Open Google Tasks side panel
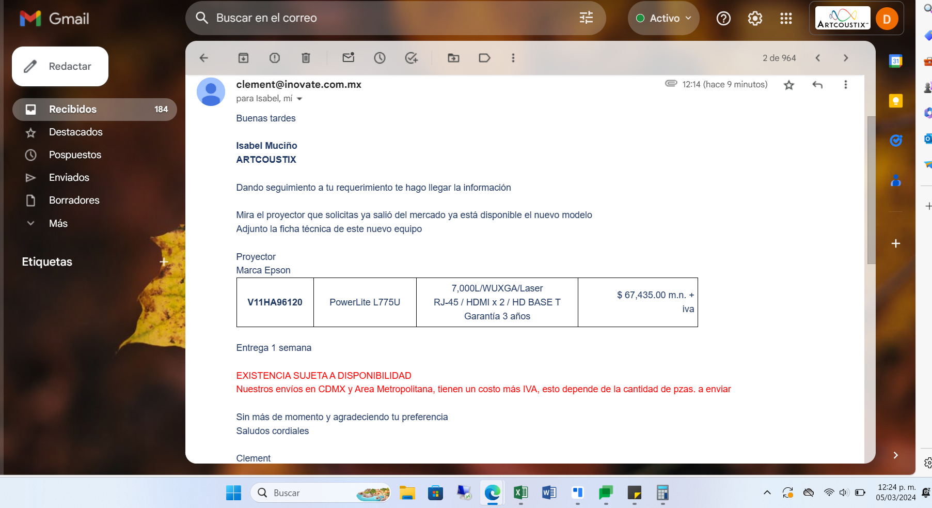This screenshot has height=508, width=932. pyautogui.click(x=896, y=141)
